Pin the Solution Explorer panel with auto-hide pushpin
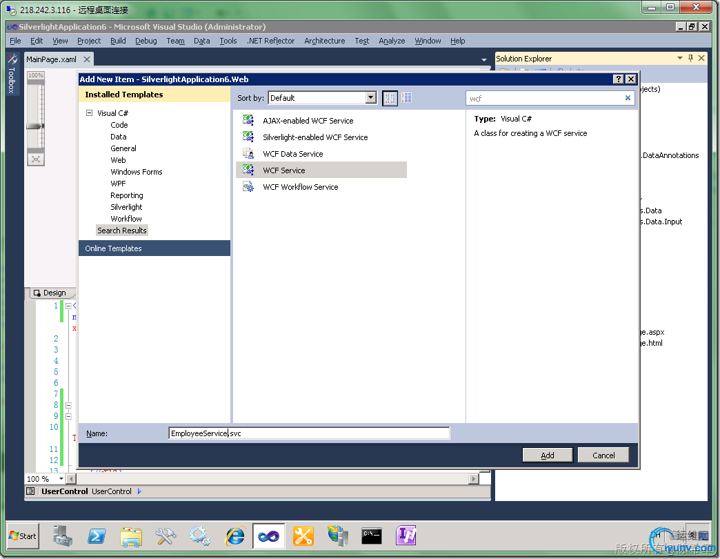The image size is (720, 559). (x=690, y=58)
